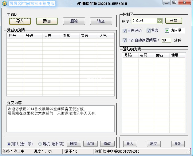Click 号码 column header in 登陆QQ列表

tap(131, 55)
